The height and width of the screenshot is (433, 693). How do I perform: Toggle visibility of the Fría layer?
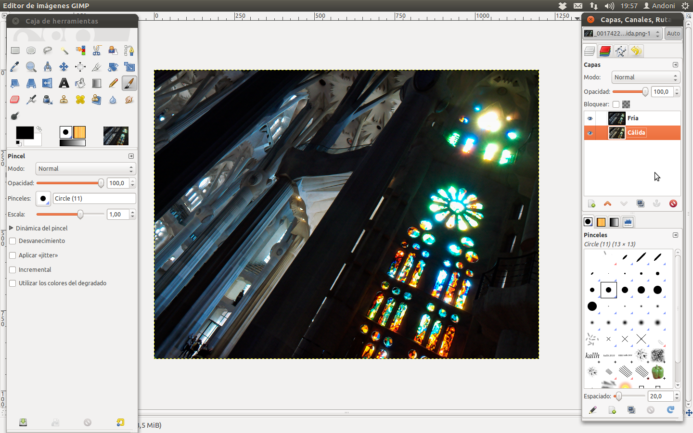[x=590, y=118]
